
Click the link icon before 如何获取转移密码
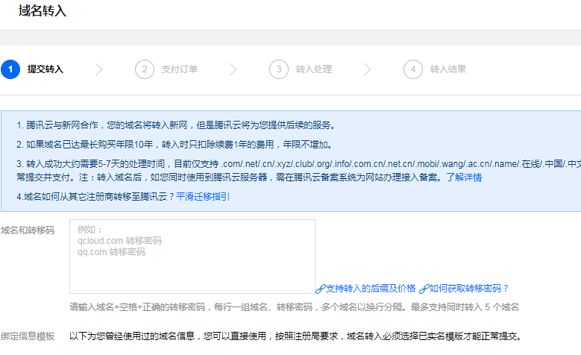[x=424, y=289]
